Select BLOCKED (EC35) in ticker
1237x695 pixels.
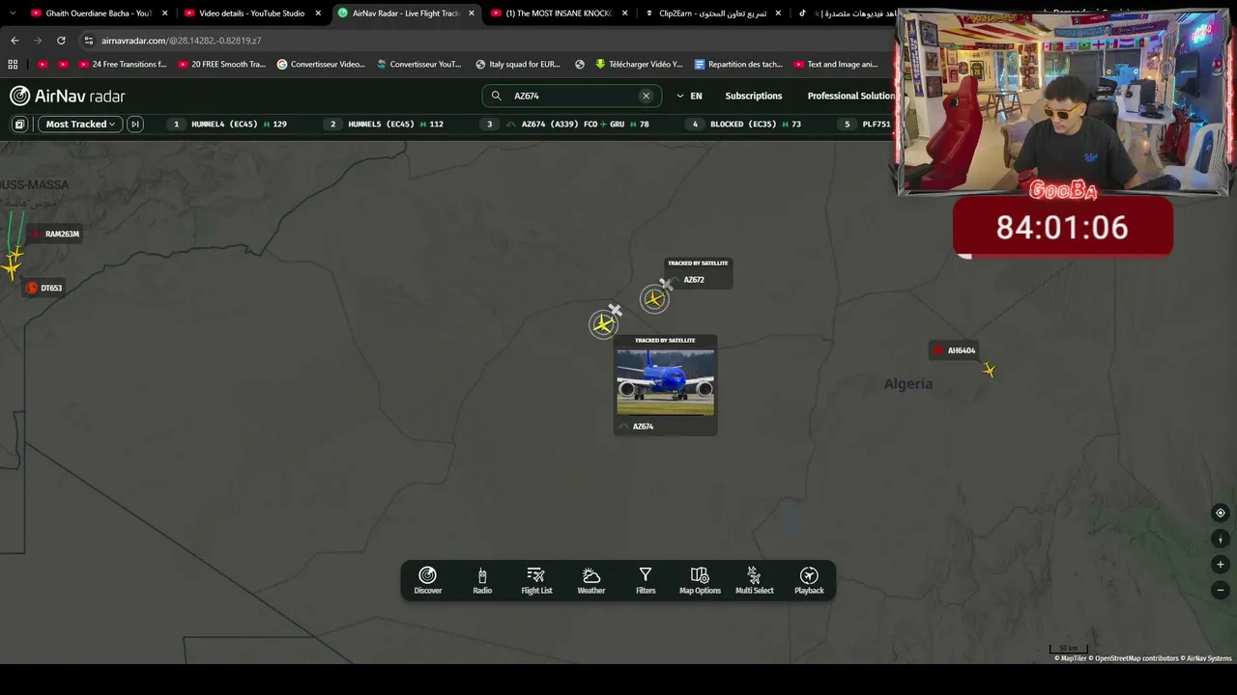tap(746, 124)
